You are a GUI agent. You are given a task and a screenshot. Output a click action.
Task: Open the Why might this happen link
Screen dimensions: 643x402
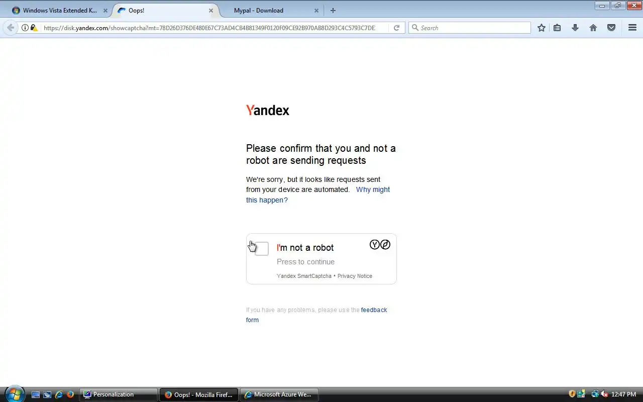[318, 195]
